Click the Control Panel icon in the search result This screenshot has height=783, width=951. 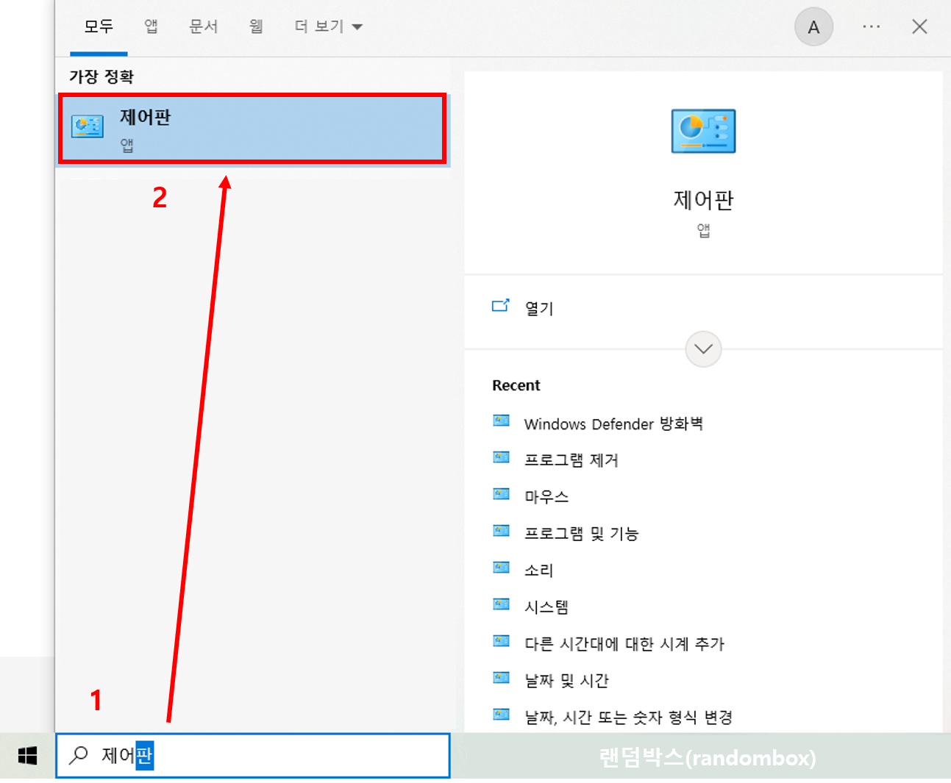click(87, 126)
